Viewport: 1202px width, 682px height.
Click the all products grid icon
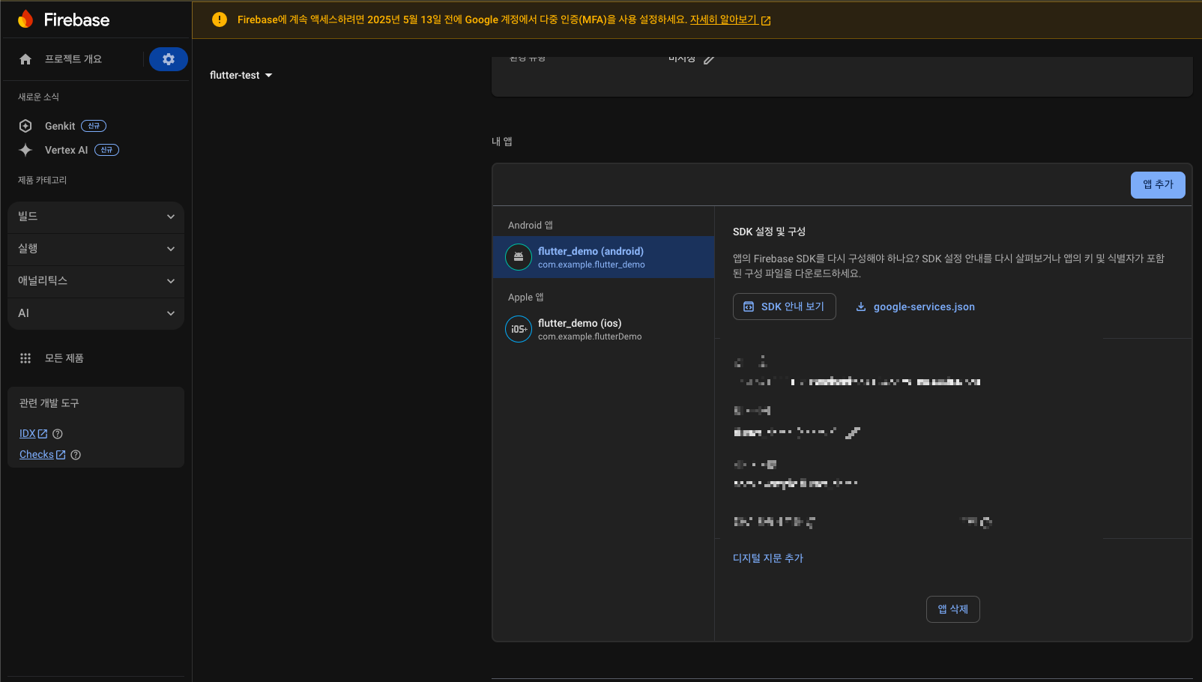(25, 358)
